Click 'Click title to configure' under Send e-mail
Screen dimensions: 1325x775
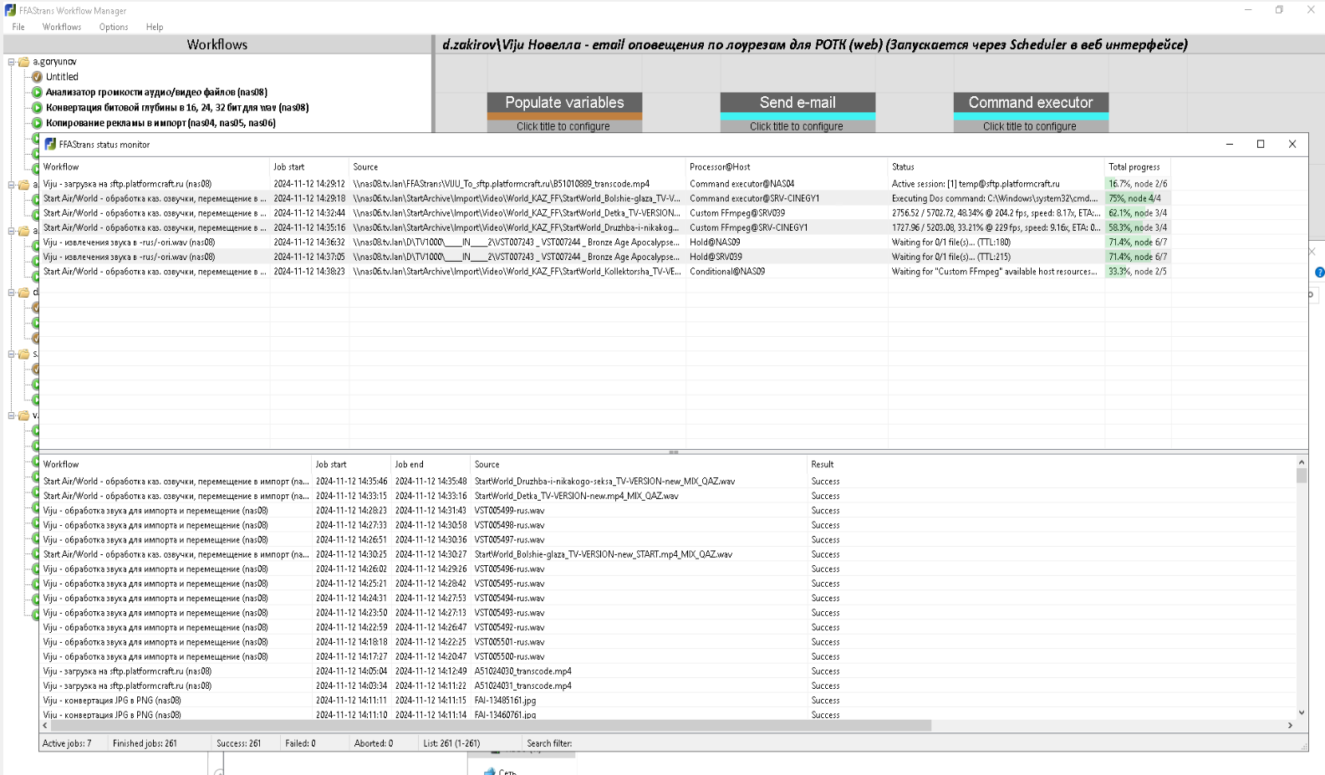click(x=797, y=126)
